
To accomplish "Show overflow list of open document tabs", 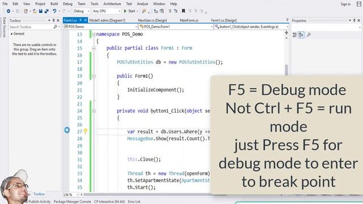I will pos(287,20).
